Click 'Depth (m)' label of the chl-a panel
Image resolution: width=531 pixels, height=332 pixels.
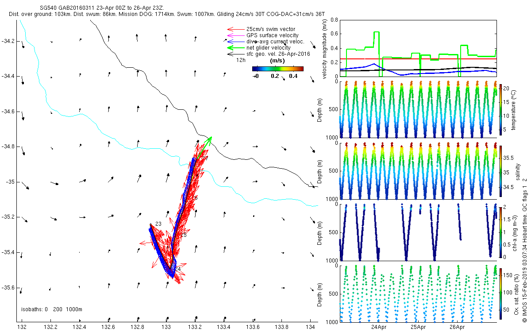pyautogui.click(x=320, y=232)
